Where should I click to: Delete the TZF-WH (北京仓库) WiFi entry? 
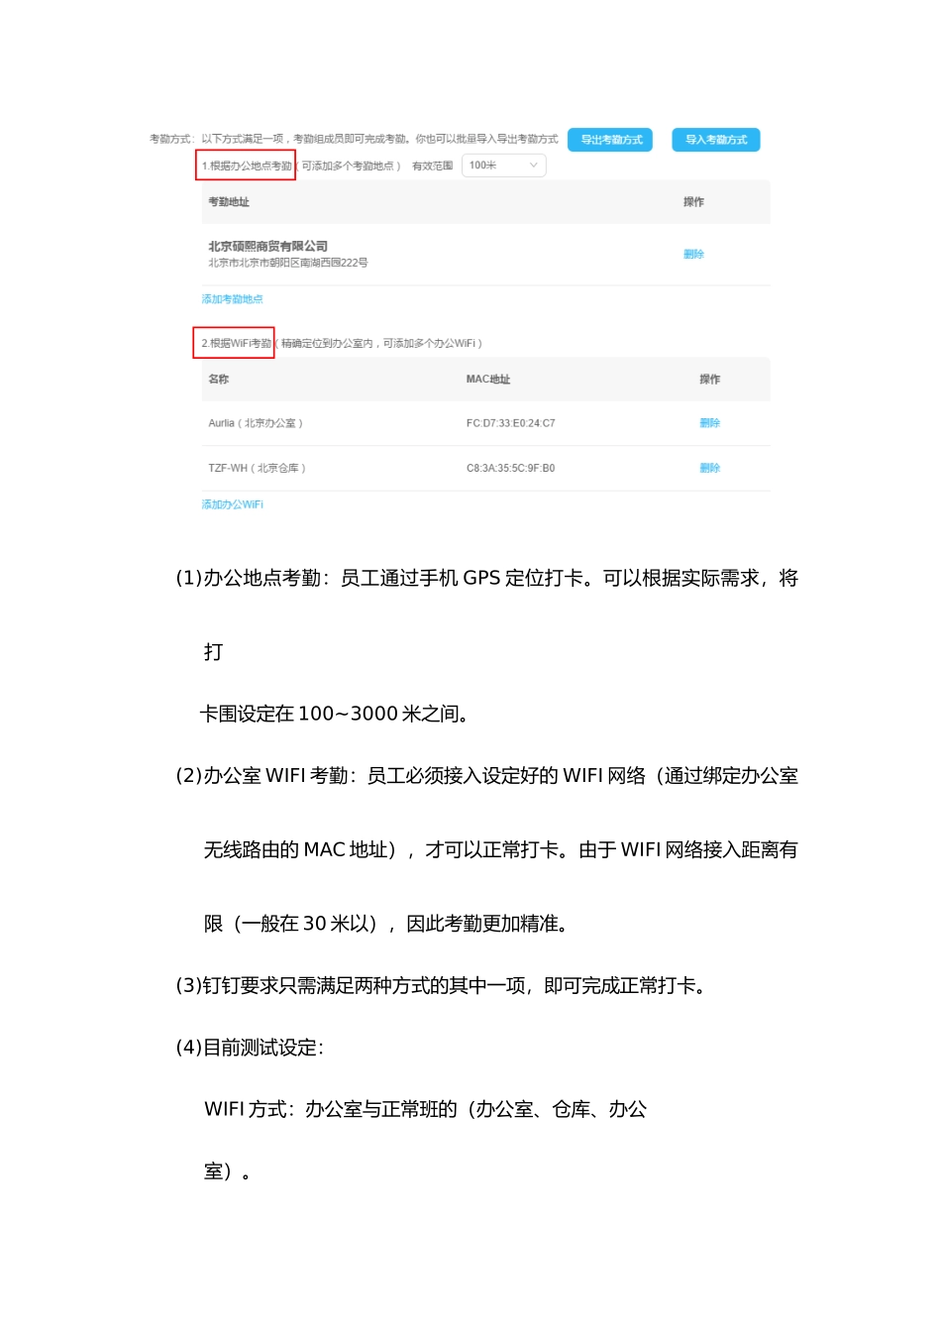tap(709, 468)
